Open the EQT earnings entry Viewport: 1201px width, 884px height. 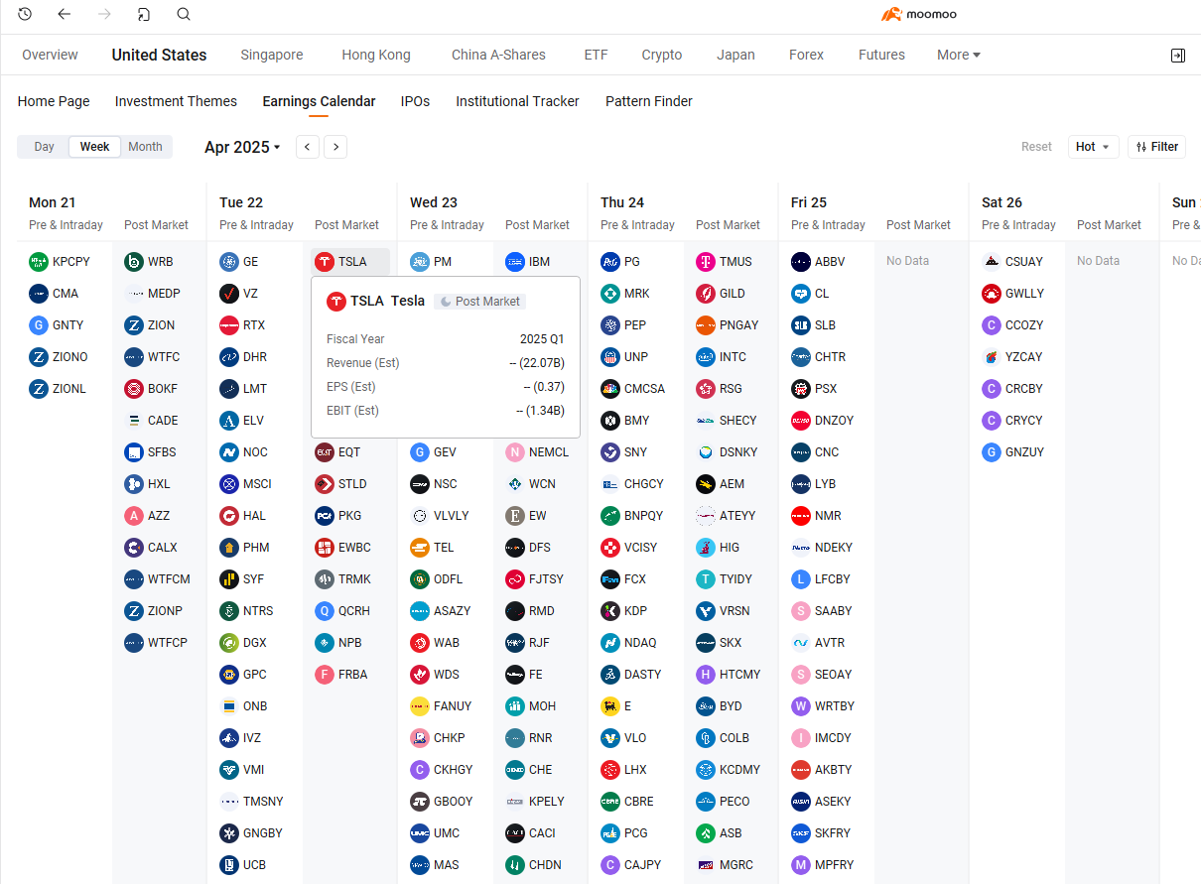tap(338, 452)
